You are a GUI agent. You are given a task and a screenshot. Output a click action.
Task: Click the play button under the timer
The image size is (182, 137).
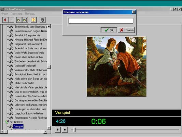click(x=58, y=129)
